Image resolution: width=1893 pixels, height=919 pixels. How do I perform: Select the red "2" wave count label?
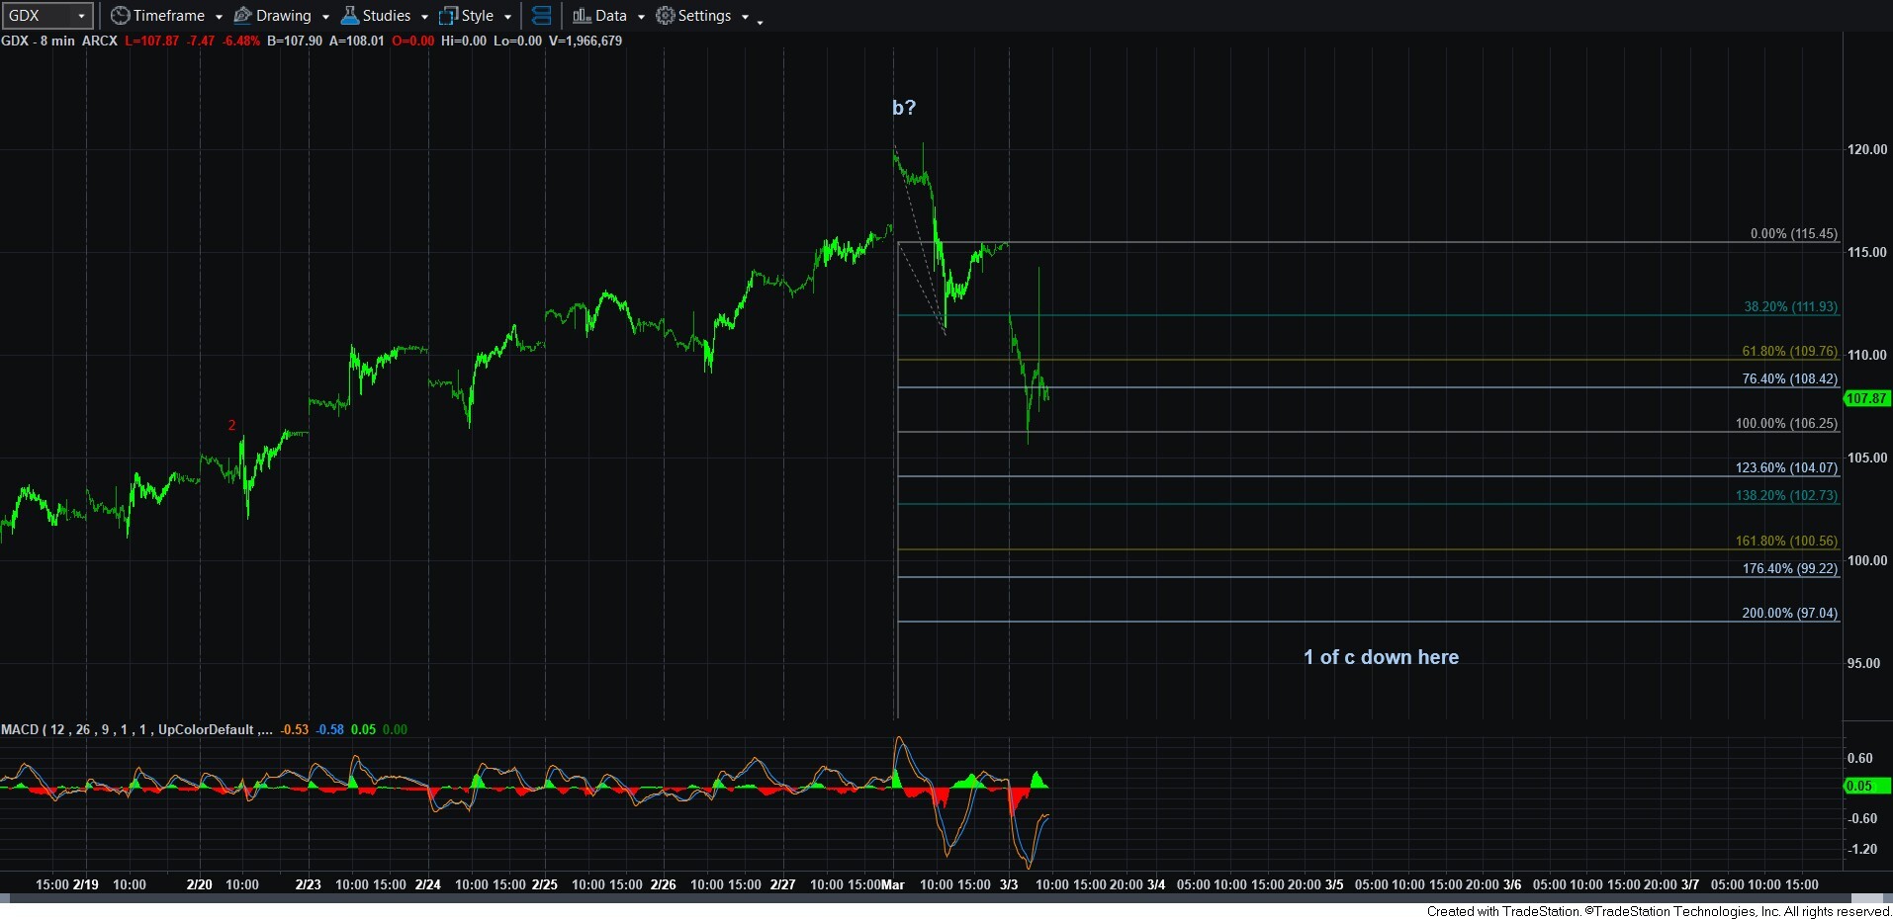232,425
